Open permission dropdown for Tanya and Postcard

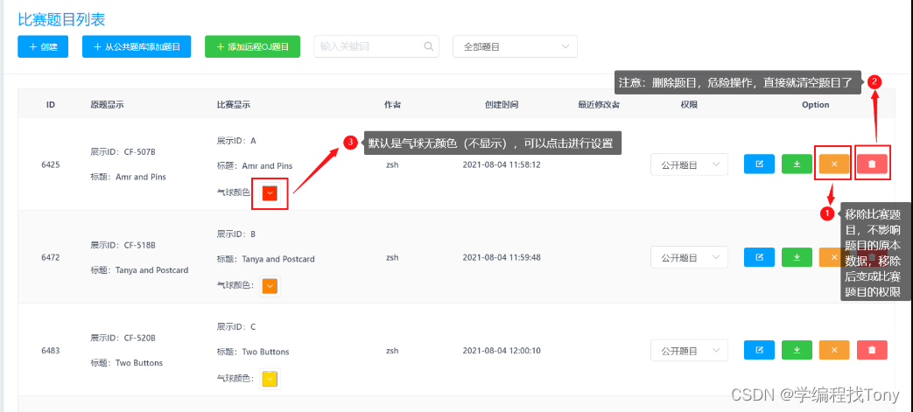pos(690,258)
